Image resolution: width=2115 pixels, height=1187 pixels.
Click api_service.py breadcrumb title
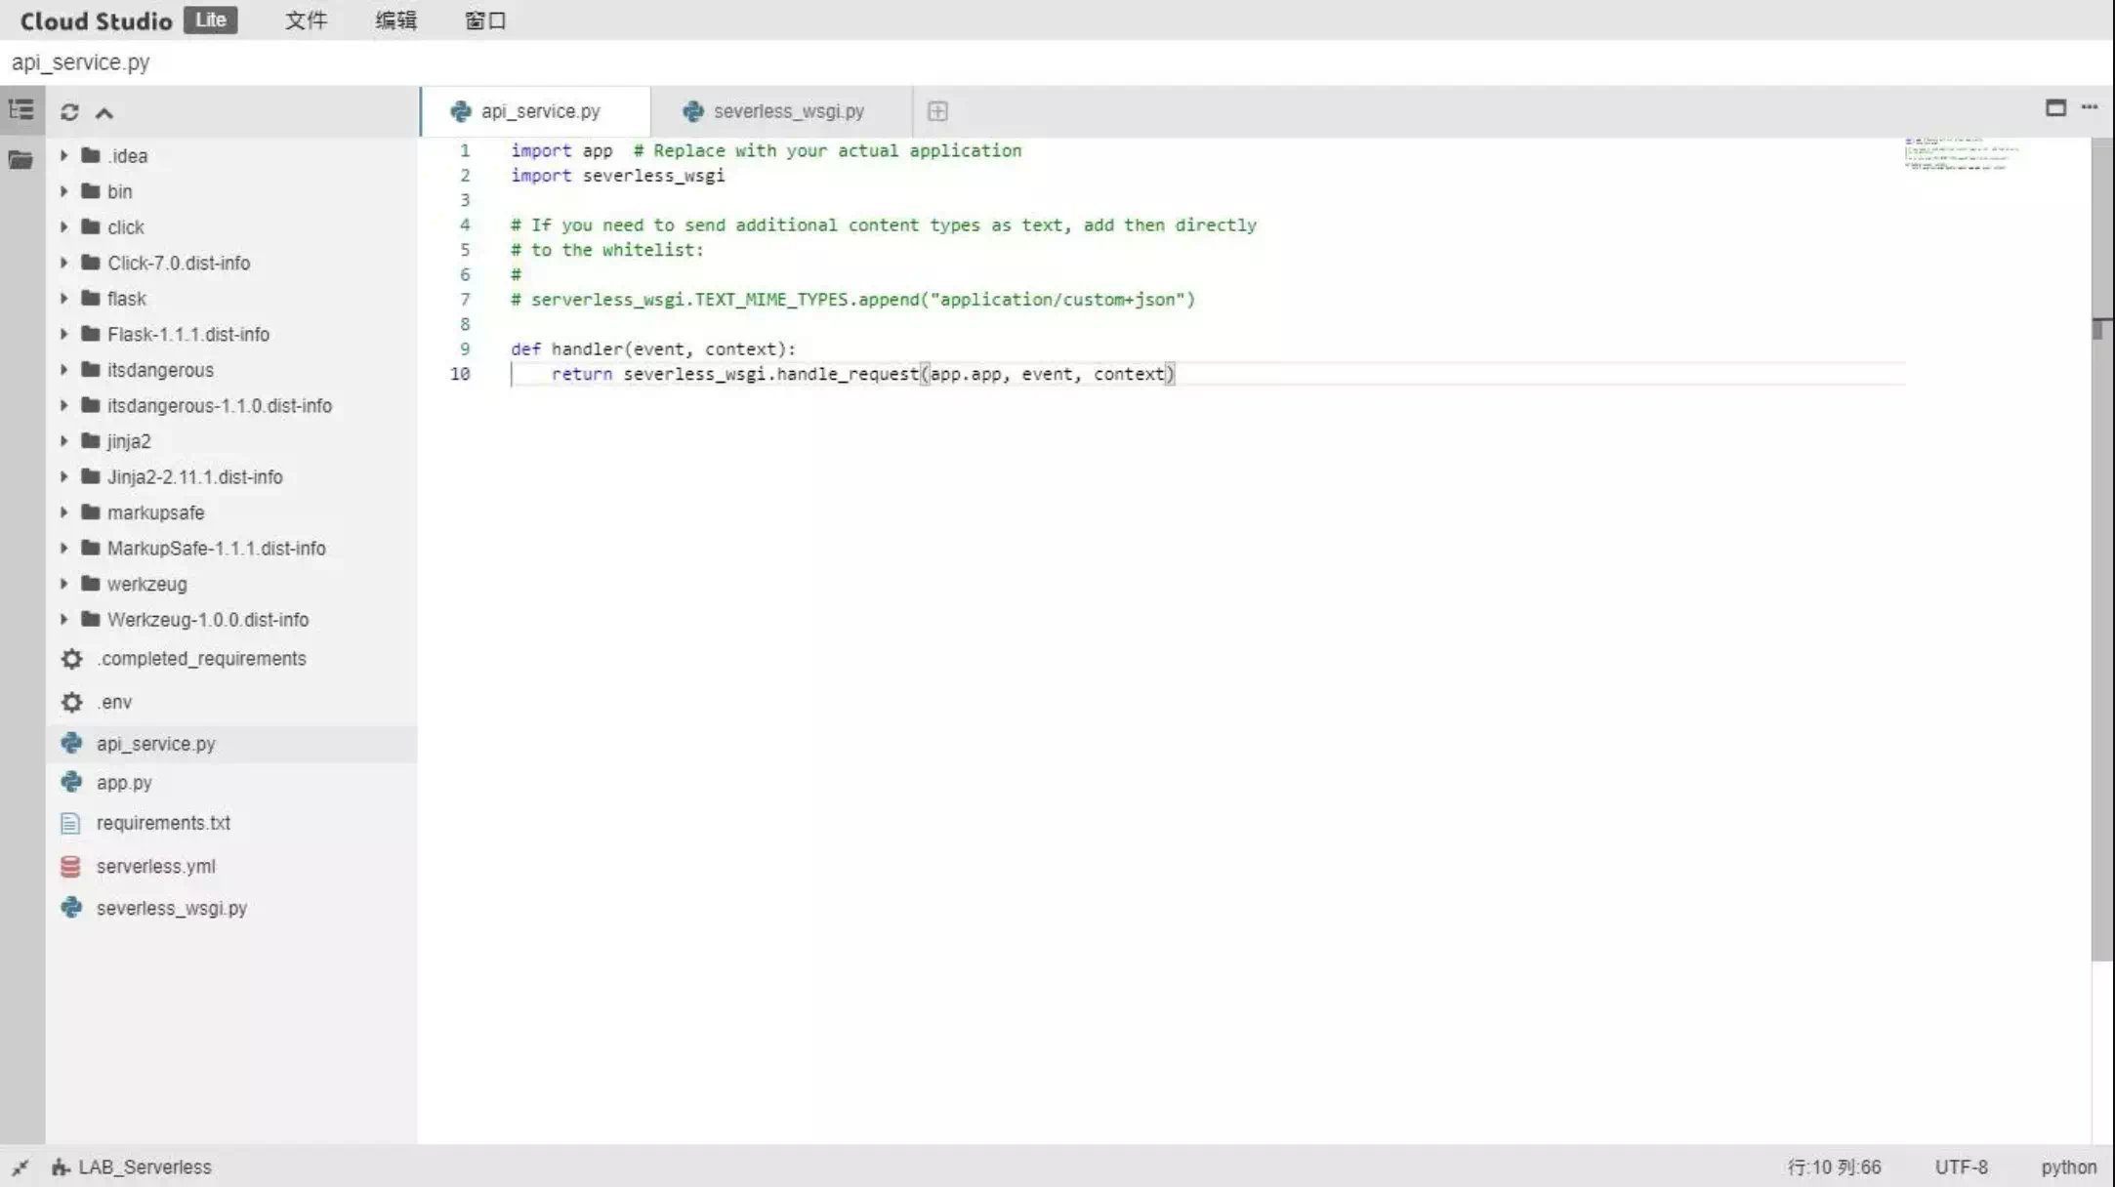tap(81, 62)
